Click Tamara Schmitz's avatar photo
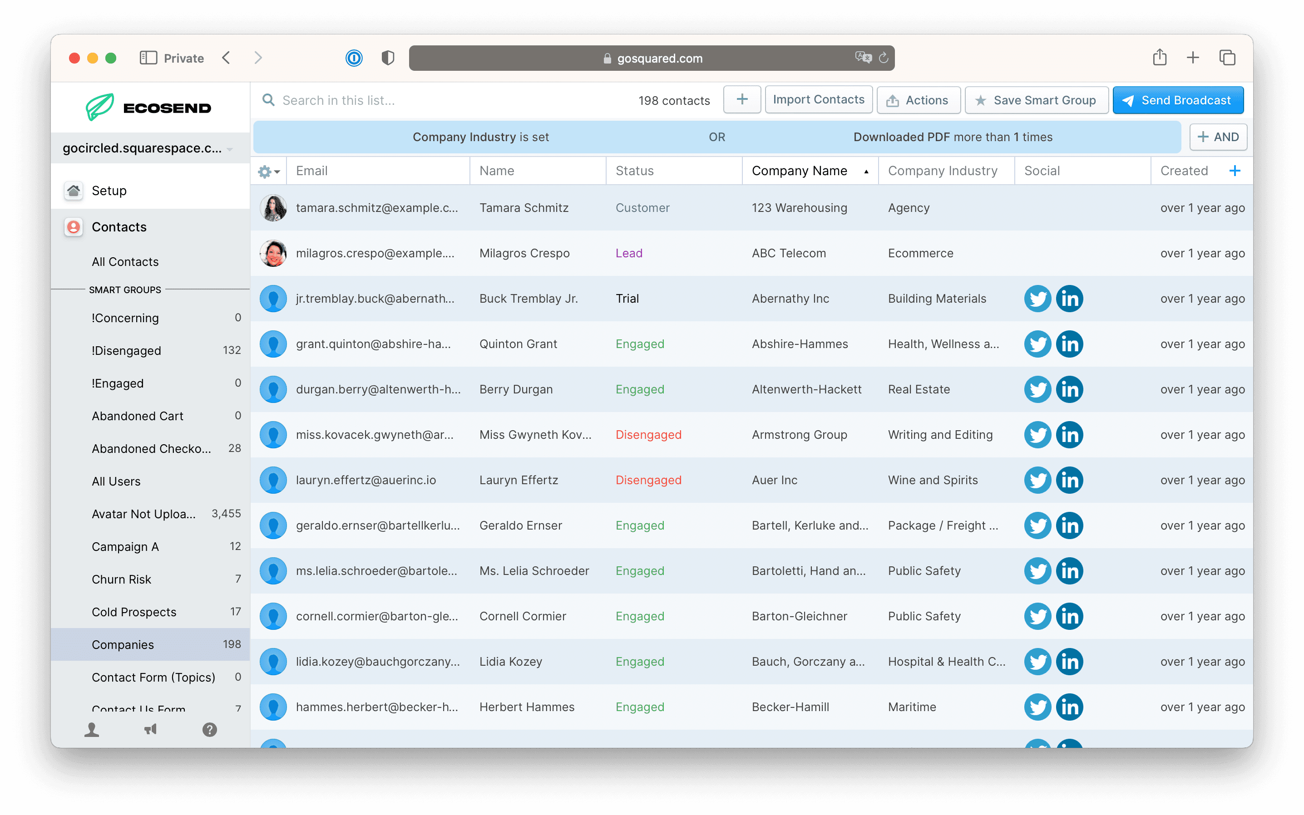 [273, 208]
